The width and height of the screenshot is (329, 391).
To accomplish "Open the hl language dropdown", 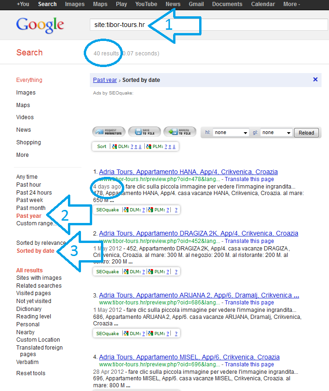I will click(231, 133).
